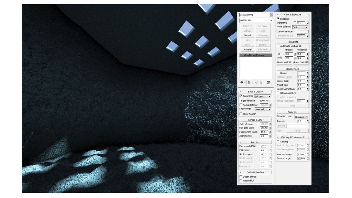
Task: Enable Depth of field
Action: [241, 177]
